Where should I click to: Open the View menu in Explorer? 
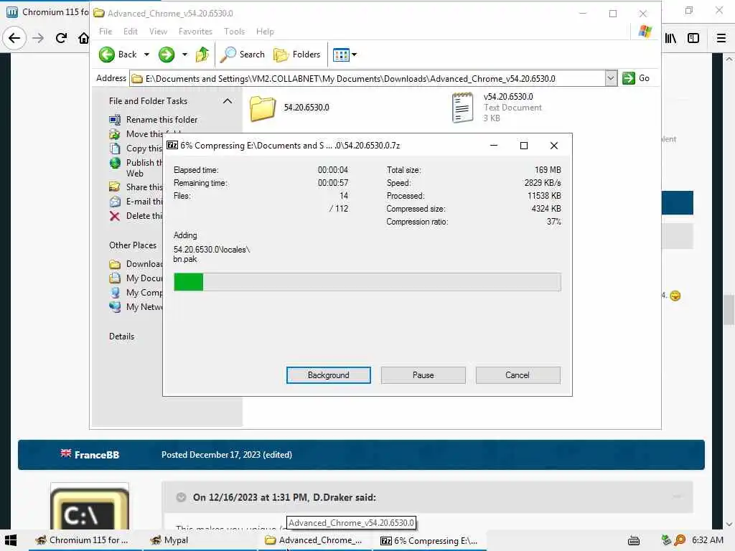(x=158, y=32)
